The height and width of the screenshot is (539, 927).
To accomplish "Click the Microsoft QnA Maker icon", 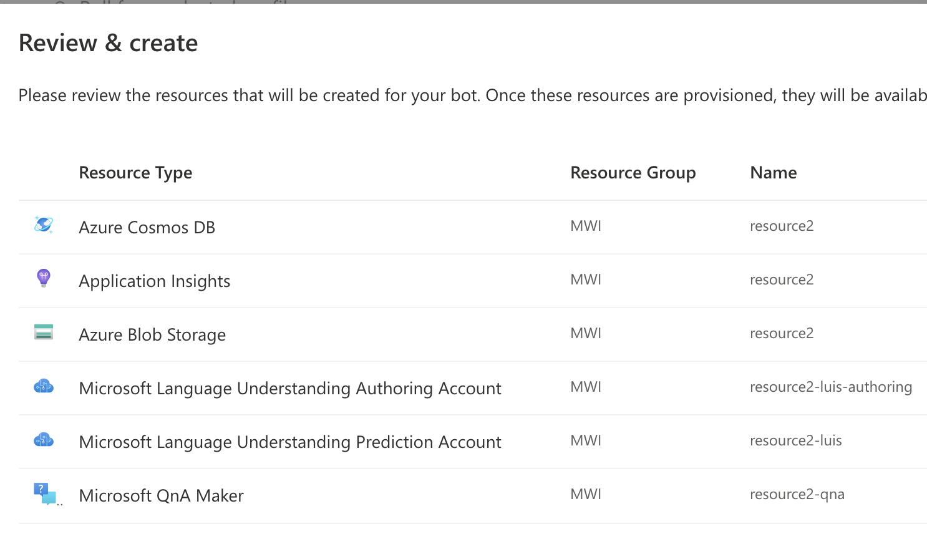I will (x=45, y=493).
